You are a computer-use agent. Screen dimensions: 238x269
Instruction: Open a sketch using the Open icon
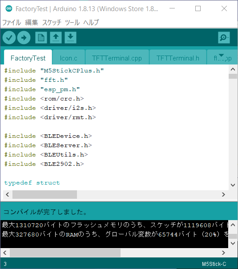click(x=56, y=37)
